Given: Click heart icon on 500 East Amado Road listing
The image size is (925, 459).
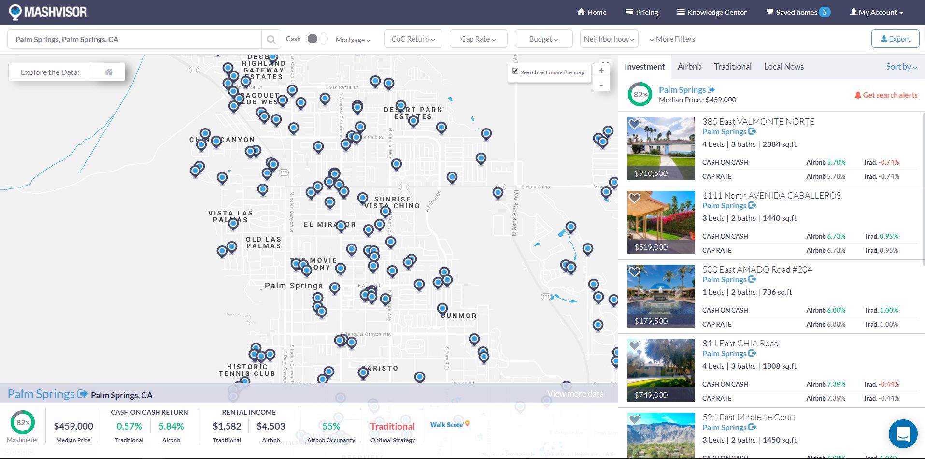Looking at the screenshot, I should click(x=634, y=272).
